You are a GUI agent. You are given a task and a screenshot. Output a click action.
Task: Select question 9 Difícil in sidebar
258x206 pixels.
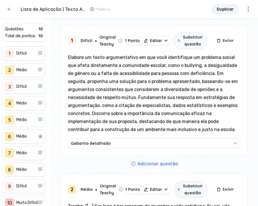[x=24, y=186]
